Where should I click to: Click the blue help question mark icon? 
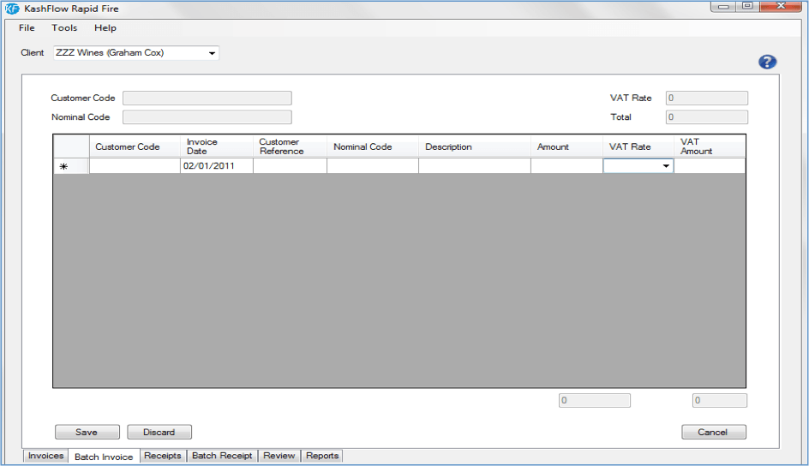(x=767, y=62)
